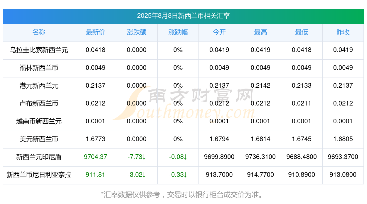
Task: Click low value 9688.4800
Action: (302, 157)
